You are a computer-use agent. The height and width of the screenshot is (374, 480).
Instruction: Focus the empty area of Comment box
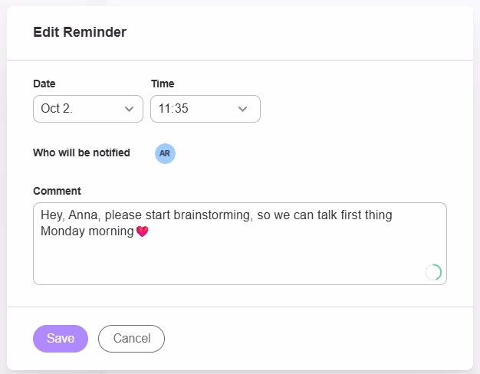pos(230,261)
